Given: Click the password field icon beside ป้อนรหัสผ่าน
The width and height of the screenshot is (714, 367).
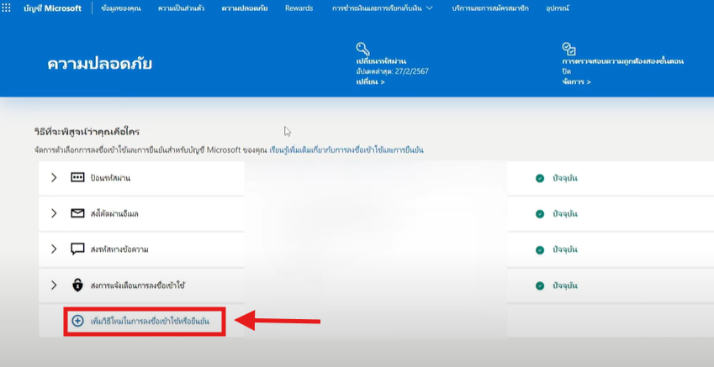Looking at the screenshot, I should point(77,178).
